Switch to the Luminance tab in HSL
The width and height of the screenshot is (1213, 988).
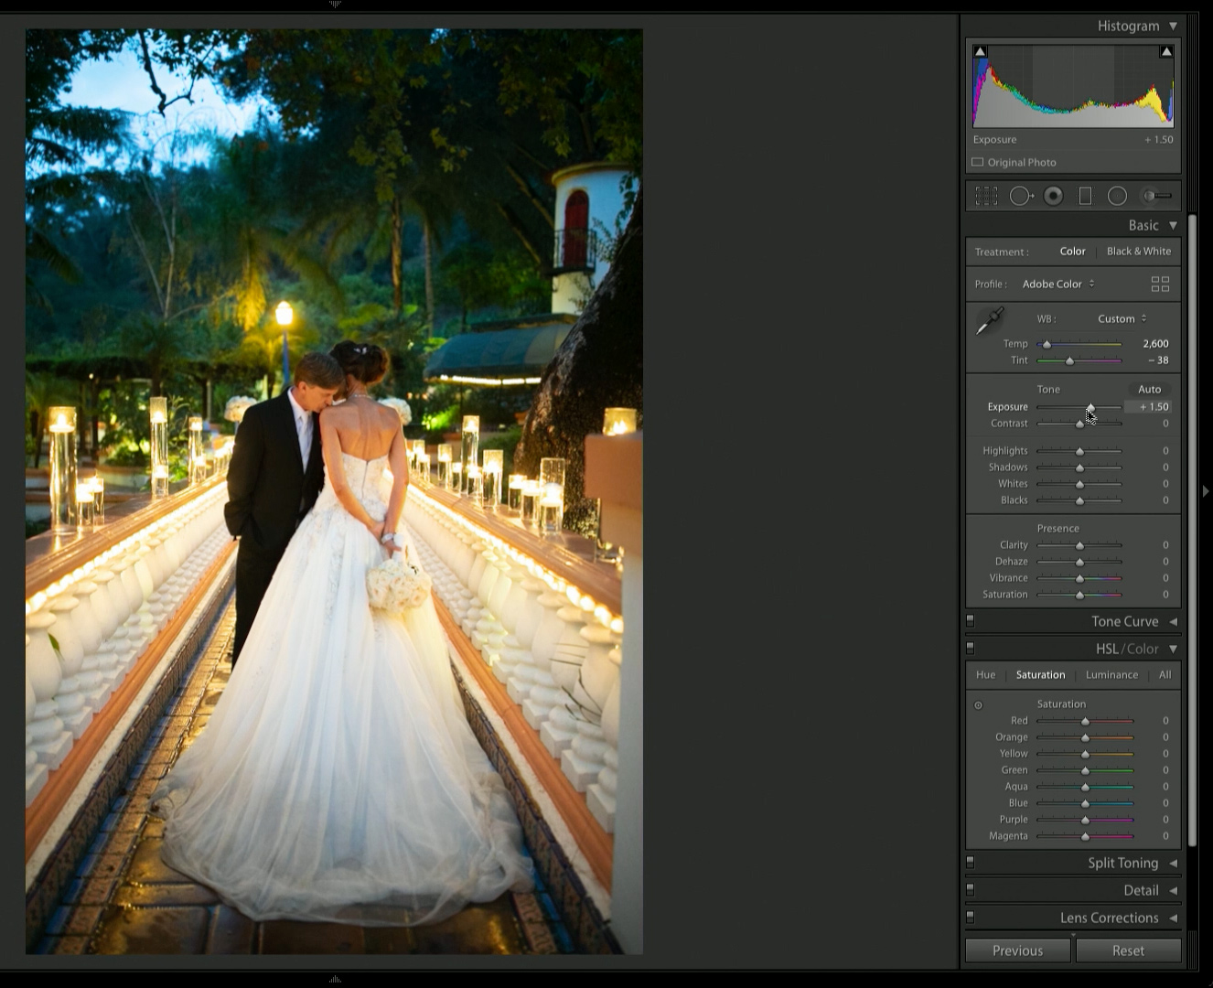[x=1111, y=675]
